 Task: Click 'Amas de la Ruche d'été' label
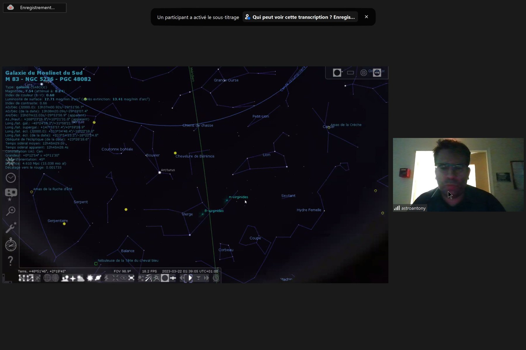point(53,189)
